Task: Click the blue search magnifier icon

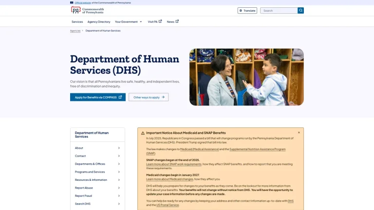Action: pyautogui.click(x=300, y=11)
